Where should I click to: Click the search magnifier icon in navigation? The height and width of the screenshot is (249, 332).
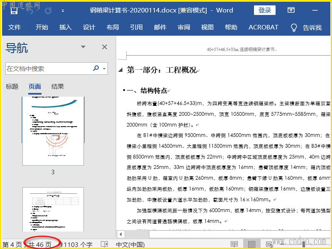[x=96, y=68]
